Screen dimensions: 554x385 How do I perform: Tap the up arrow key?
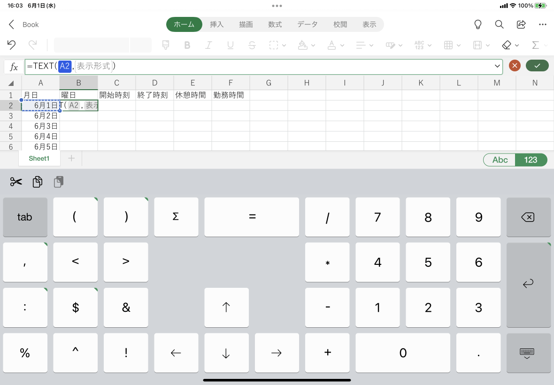tap(226, 307)
